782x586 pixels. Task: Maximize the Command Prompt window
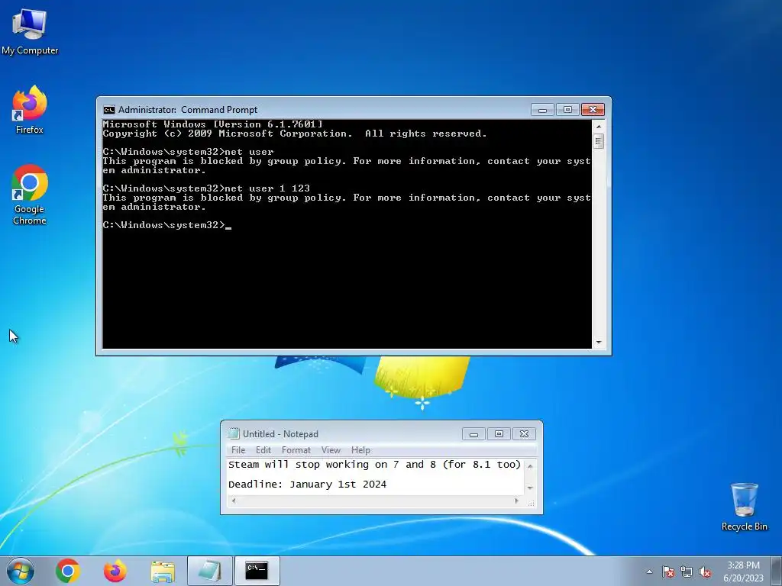click(567, 110)
